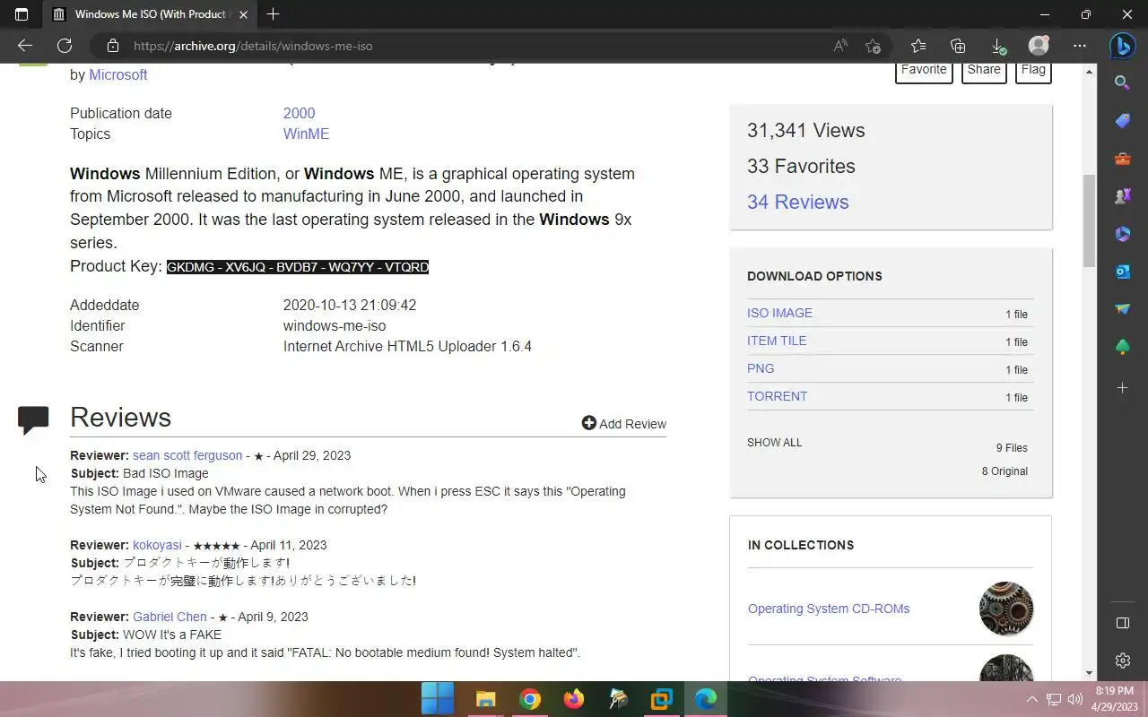Show hidden system tray icons

coord(1031,699)
